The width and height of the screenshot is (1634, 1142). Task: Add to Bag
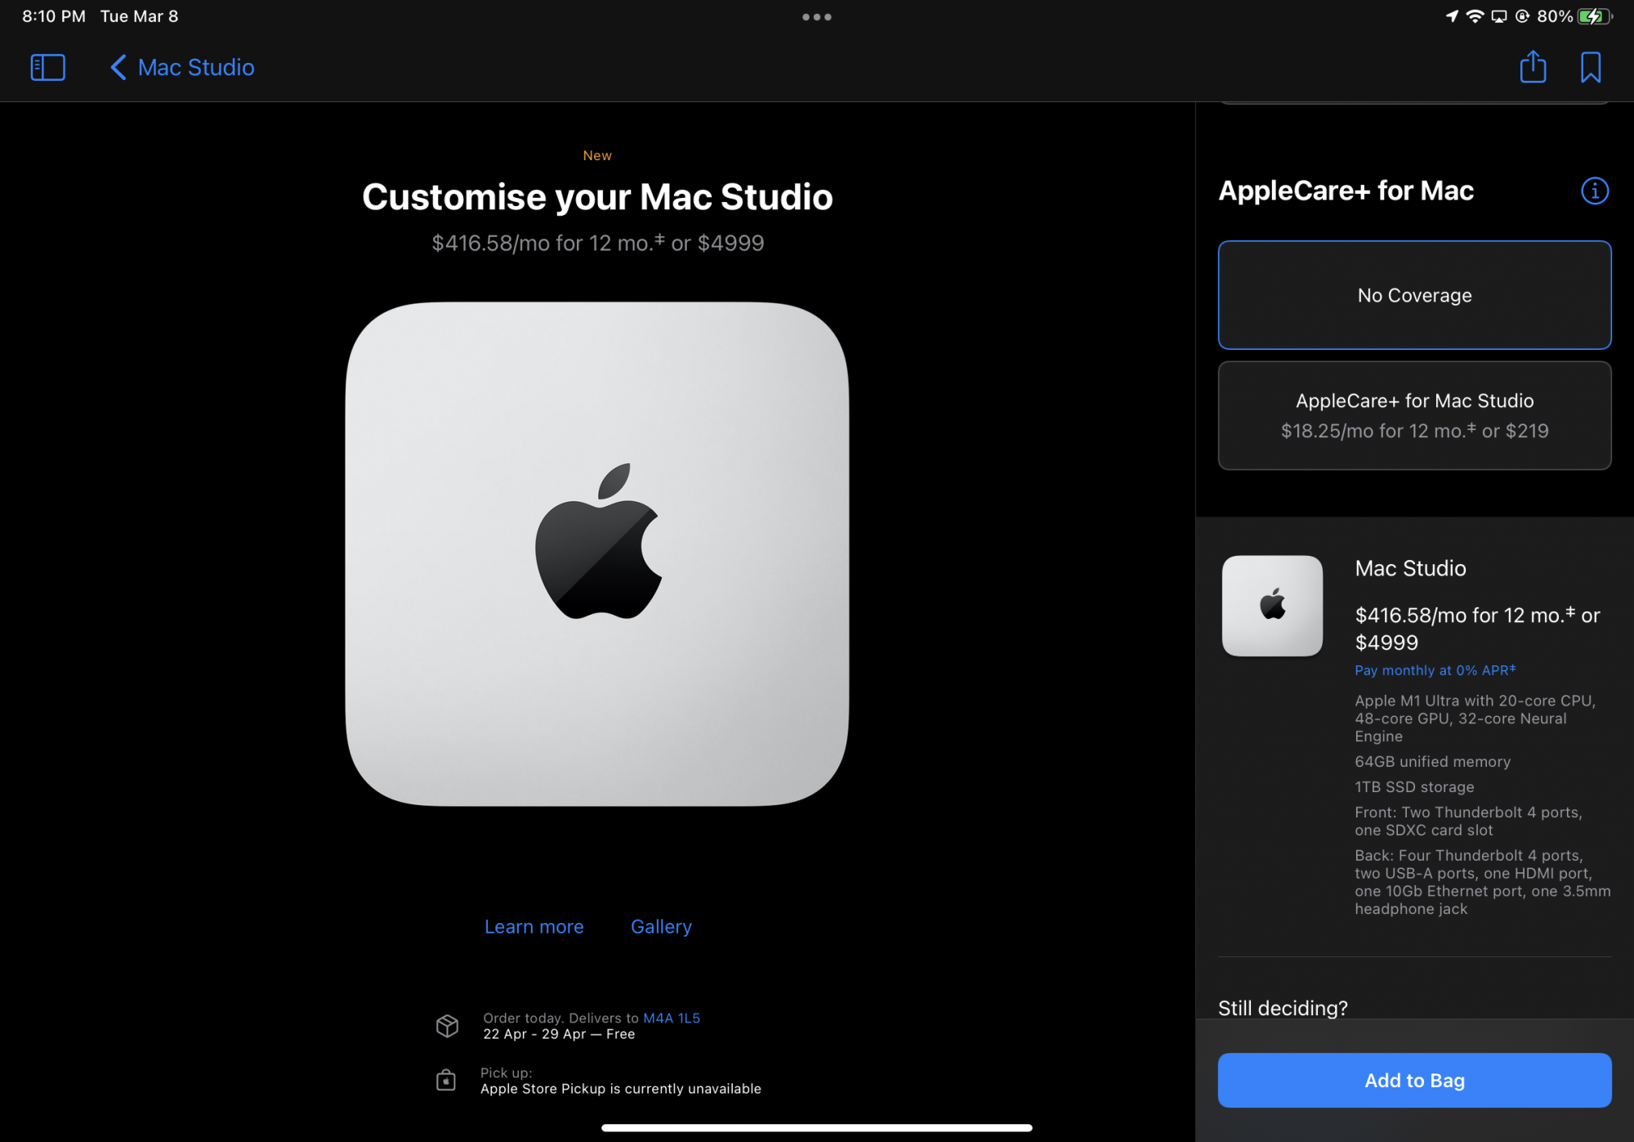click(1414, 1080)
